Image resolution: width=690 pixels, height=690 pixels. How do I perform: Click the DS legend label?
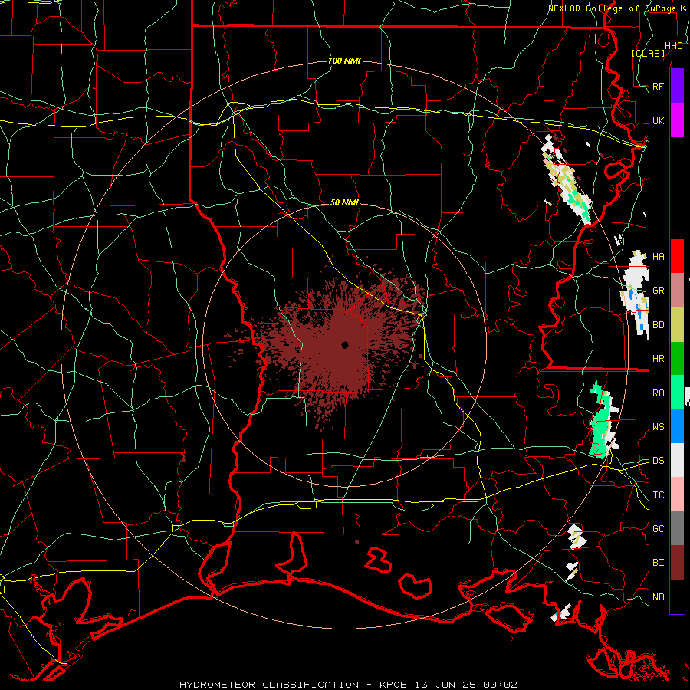tap(659, 461)
